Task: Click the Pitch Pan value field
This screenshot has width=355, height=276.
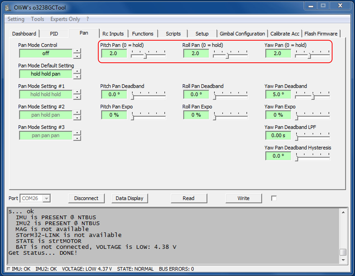Action: (114, 53)
